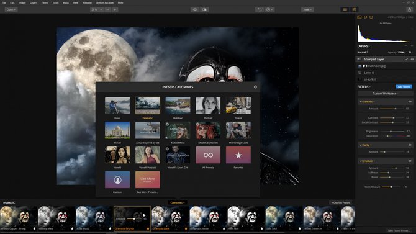Select the Street presets category thumbnail
Screen dimensions: 416x234
(x=238, y=106)
